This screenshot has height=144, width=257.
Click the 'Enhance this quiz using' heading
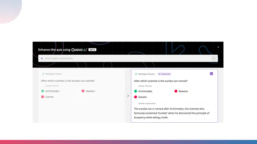(54, 50)
